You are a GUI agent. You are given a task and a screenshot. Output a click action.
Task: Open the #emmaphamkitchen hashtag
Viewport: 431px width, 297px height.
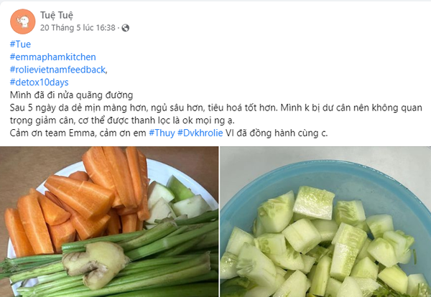click(x=52, y=57)
